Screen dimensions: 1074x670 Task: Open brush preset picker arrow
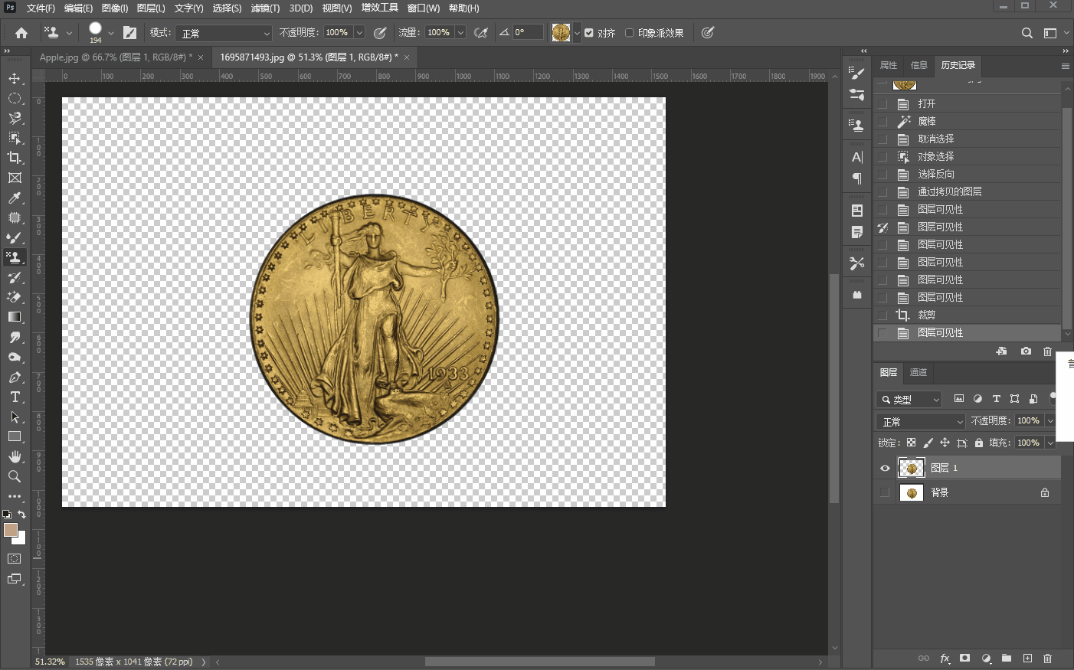pos(111,33)
